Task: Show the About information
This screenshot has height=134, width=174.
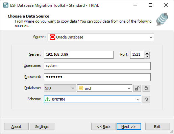Action: 16,127
